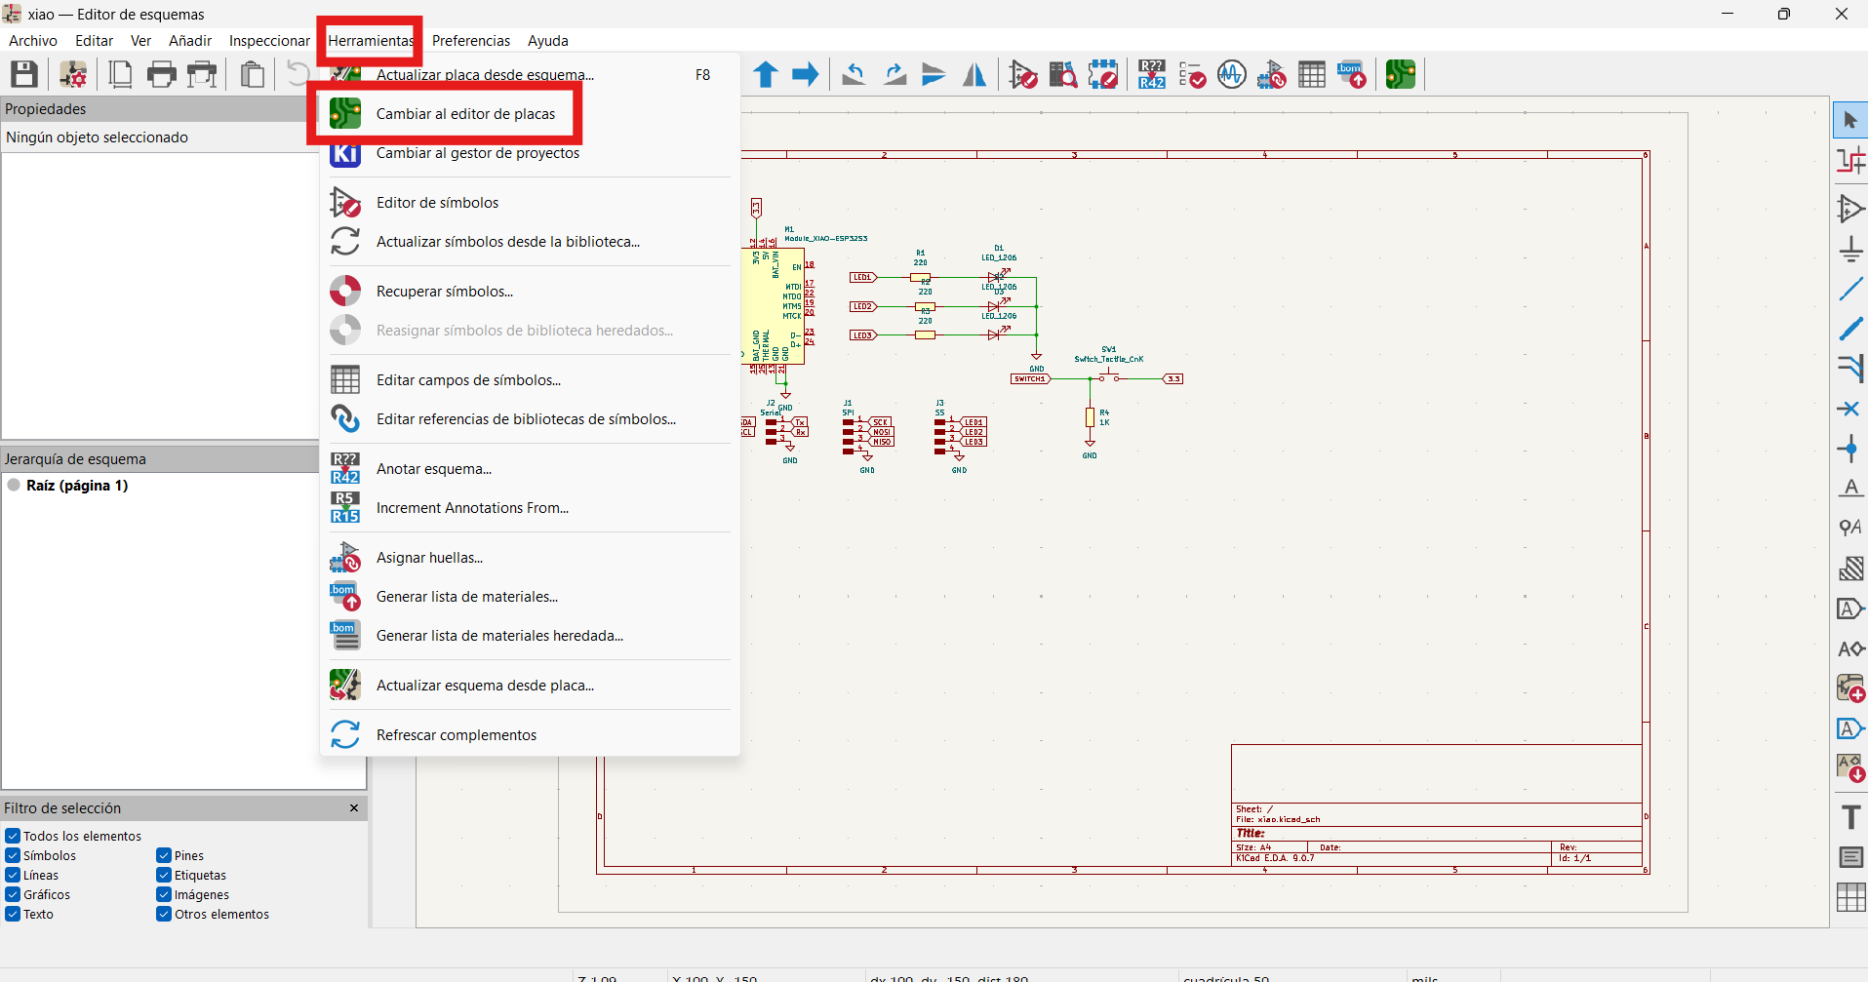The height and width of the screenshot is (982, 1868).
Task: Click the annotate schematic R?? R42 toolbar icon
Action: click(x=1152, y=74)
